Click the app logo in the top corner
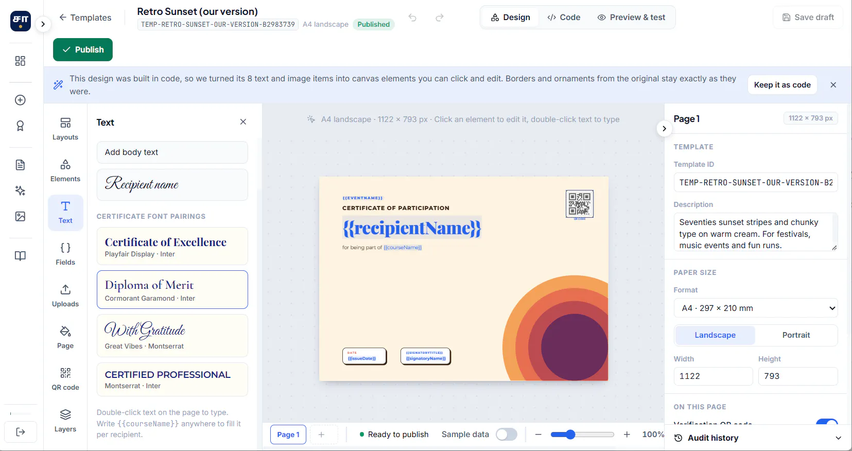Viewport: 852px width, 451px height. click(21, 21)
